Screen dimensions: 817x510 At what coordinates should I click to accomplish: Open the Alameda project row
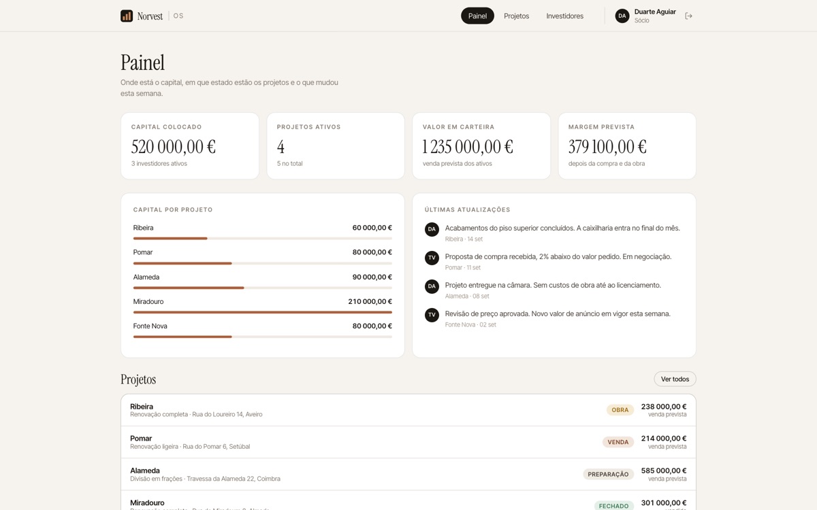pos(408,474)
